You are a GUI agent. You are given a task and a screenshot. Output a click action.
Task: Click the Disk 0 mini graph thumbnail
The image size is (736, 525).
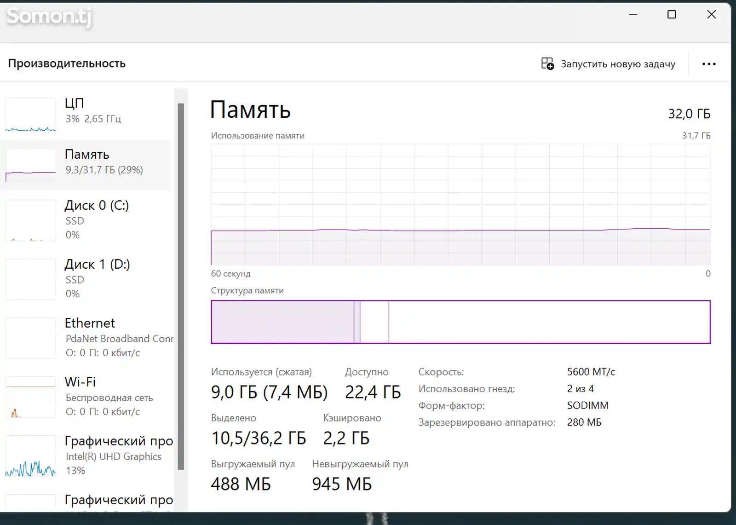pyautogui.click(x=31, y=220)
